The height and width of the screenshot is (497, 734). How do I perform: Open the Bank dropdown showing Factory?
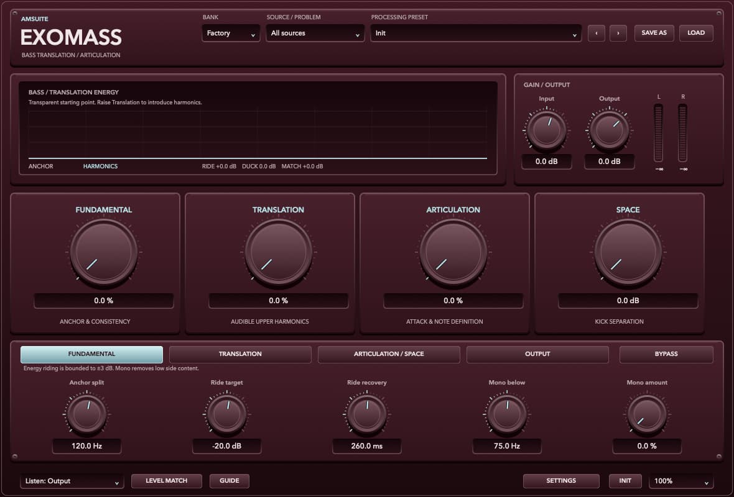click(231, 33)
